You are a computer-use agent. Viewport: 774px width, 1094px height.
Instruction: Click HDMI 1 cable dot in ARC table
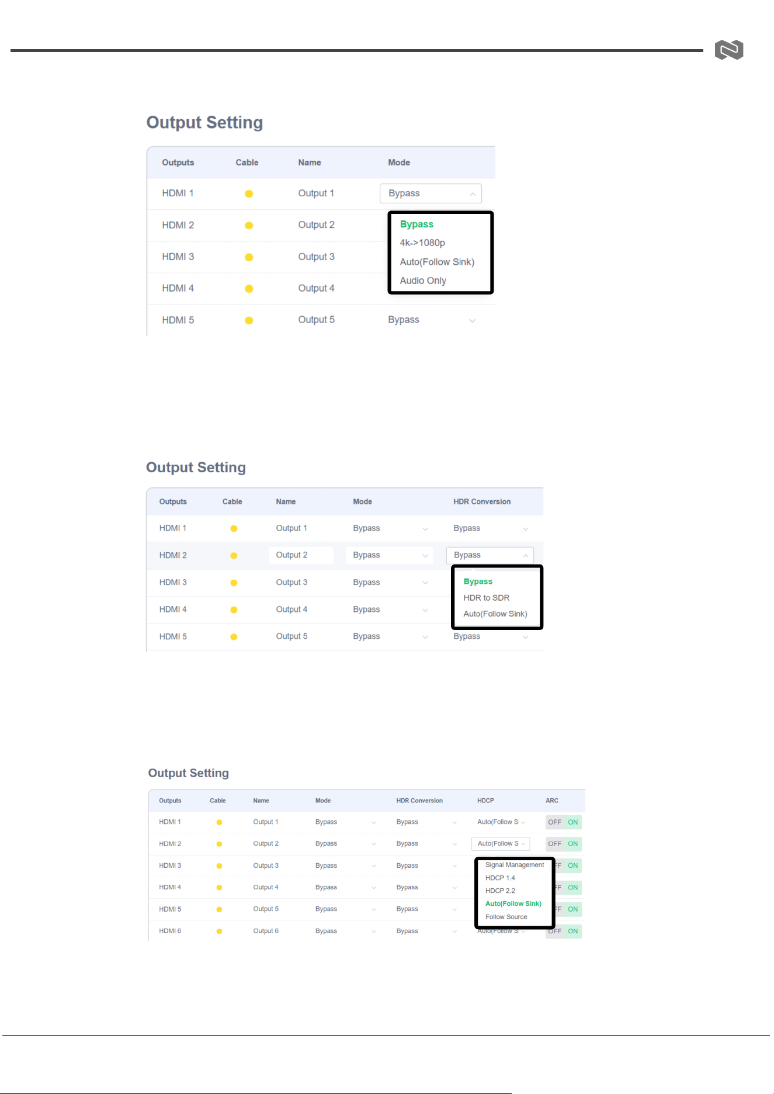pyautogui.click(x=219, y=822)
